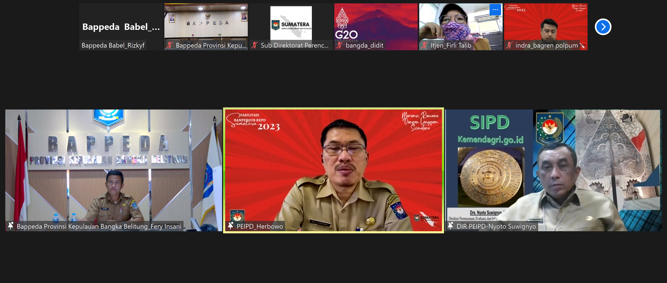Click the pin icon beside PEIPD_Herbowo
The width and height of the screenshot is (667, 283).
[230, 226]
